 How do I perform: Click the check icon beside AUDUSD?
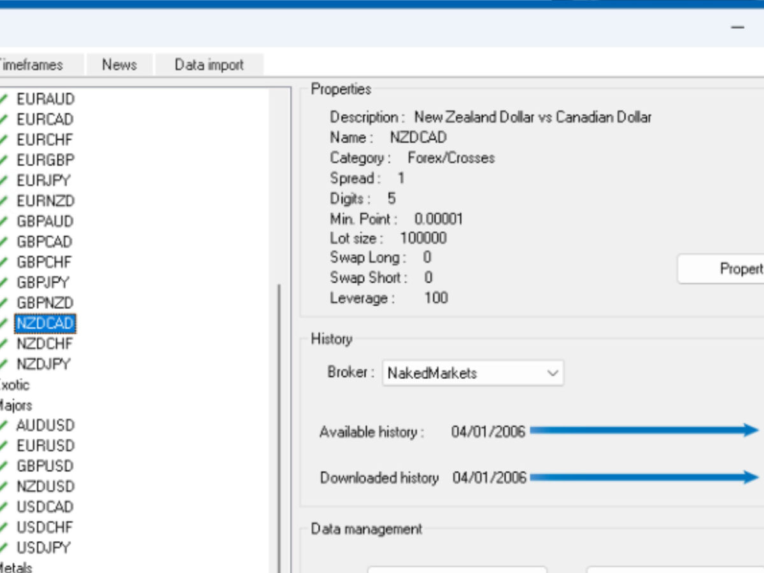(5, 425)
